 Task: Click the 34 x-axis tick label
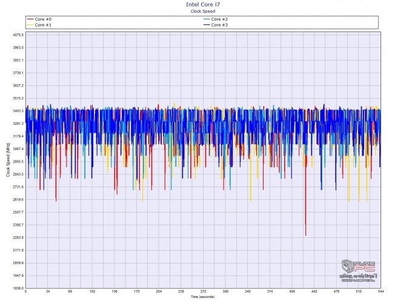pyautogui.click(x=48, y=291)
